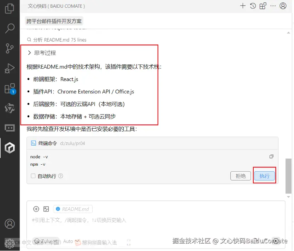Open the Extensions view with badge

(x=10, y=88)
